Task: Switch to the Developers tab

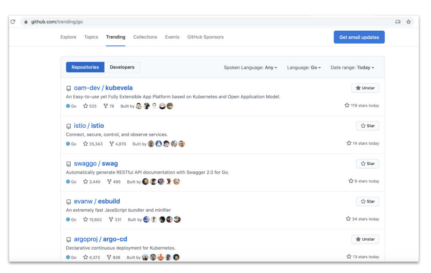Action: click(x=122, y=67)
